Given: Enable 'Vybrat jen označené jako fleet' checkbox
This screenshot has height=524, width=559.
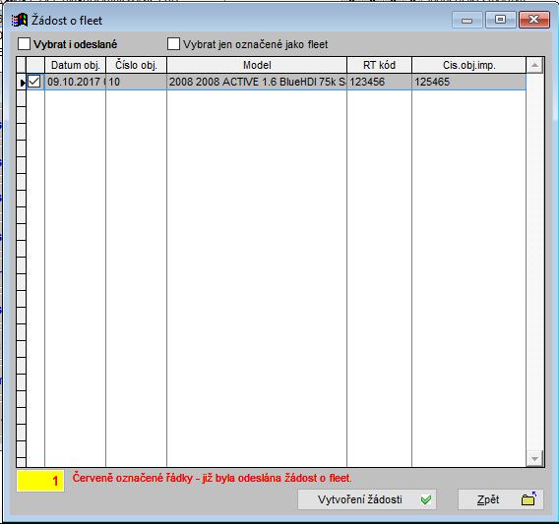Looking at the screenshot, I should click(173, 44).
